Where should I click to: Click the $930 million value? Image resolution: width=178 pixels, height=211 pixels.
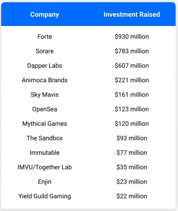tap(132, 37)
